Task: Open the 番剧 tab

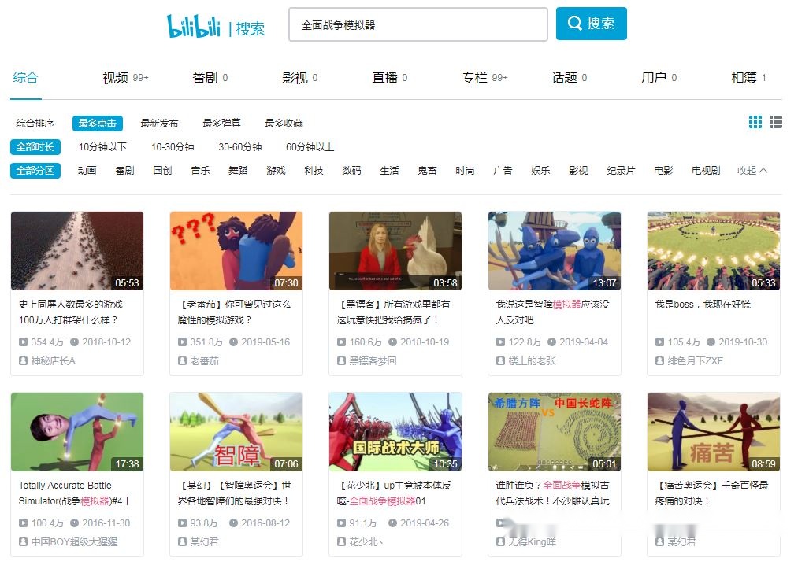Action: [x=210, y=77]
